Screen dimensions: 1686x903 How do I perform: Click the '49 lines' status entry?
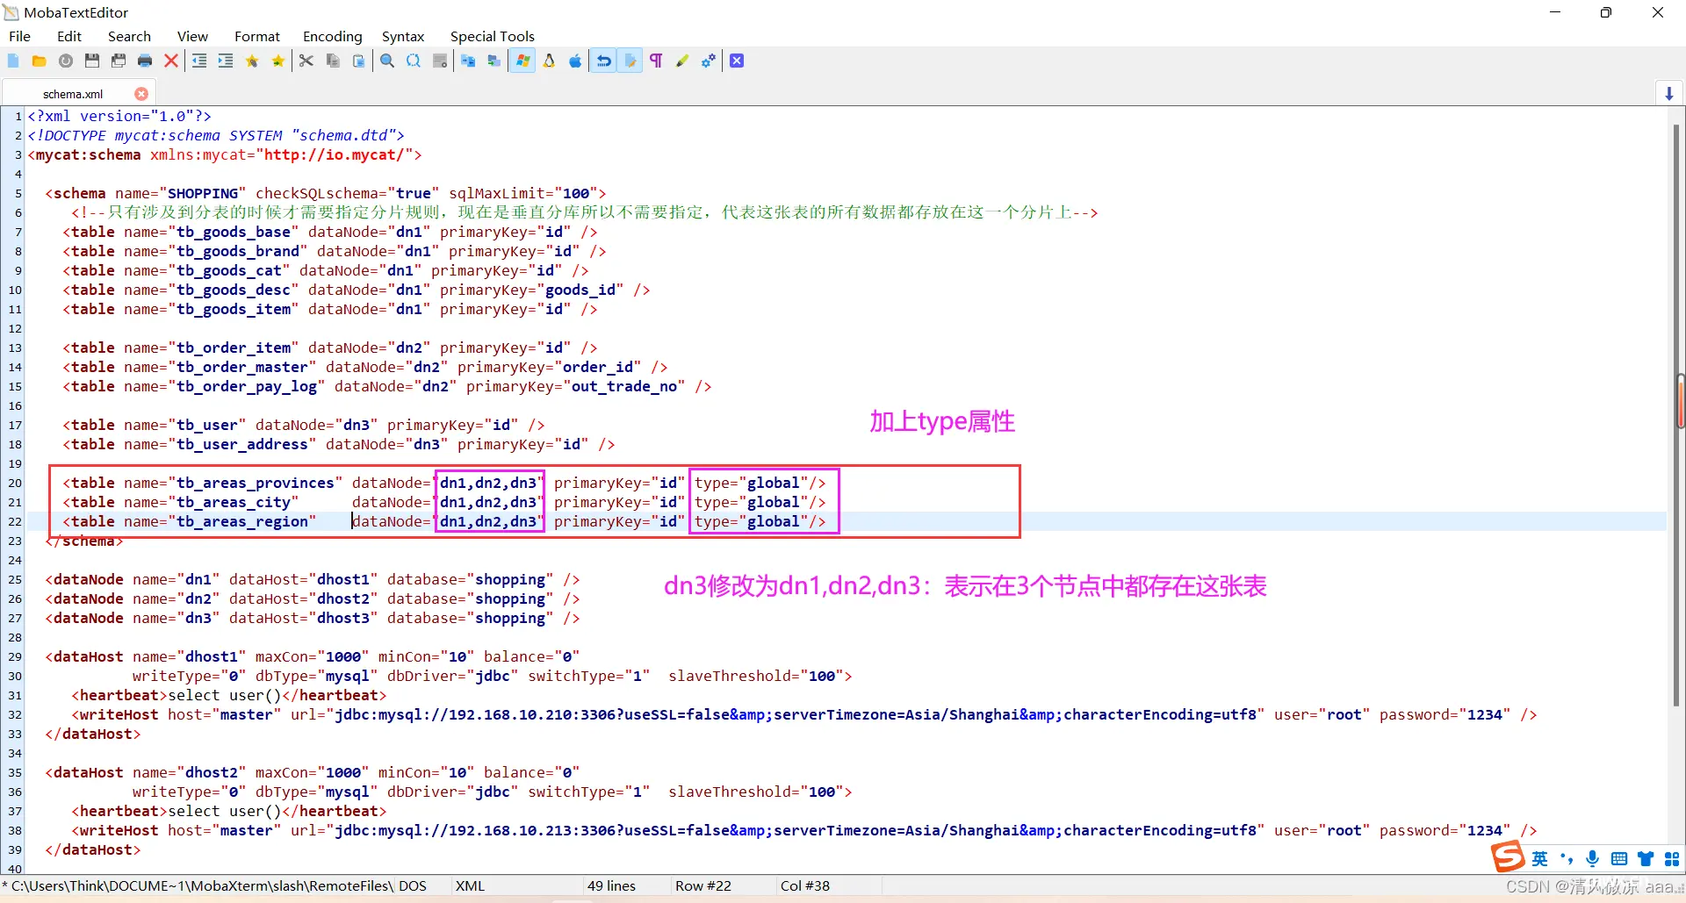611,886
